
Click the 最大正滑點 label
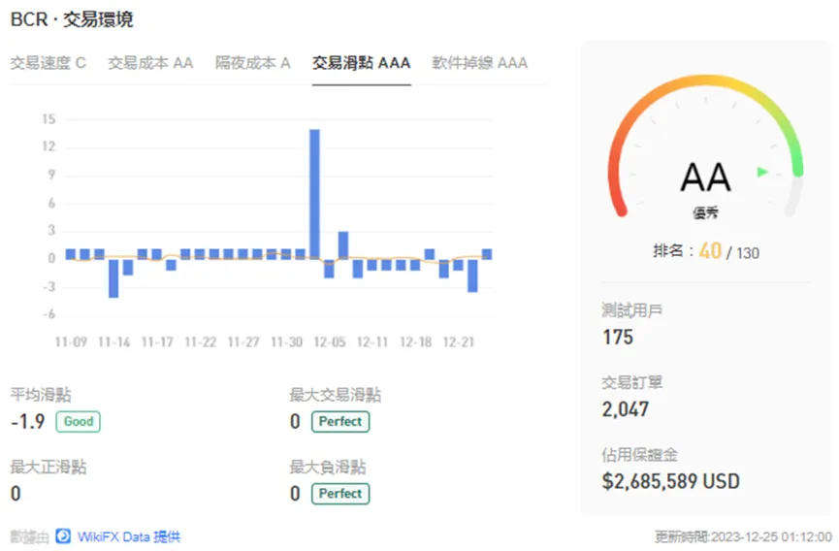[48, 467]
